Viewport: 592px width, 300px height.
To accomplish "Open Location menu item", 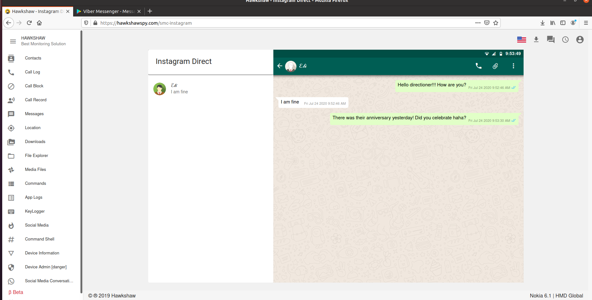I will pos(33,128).
